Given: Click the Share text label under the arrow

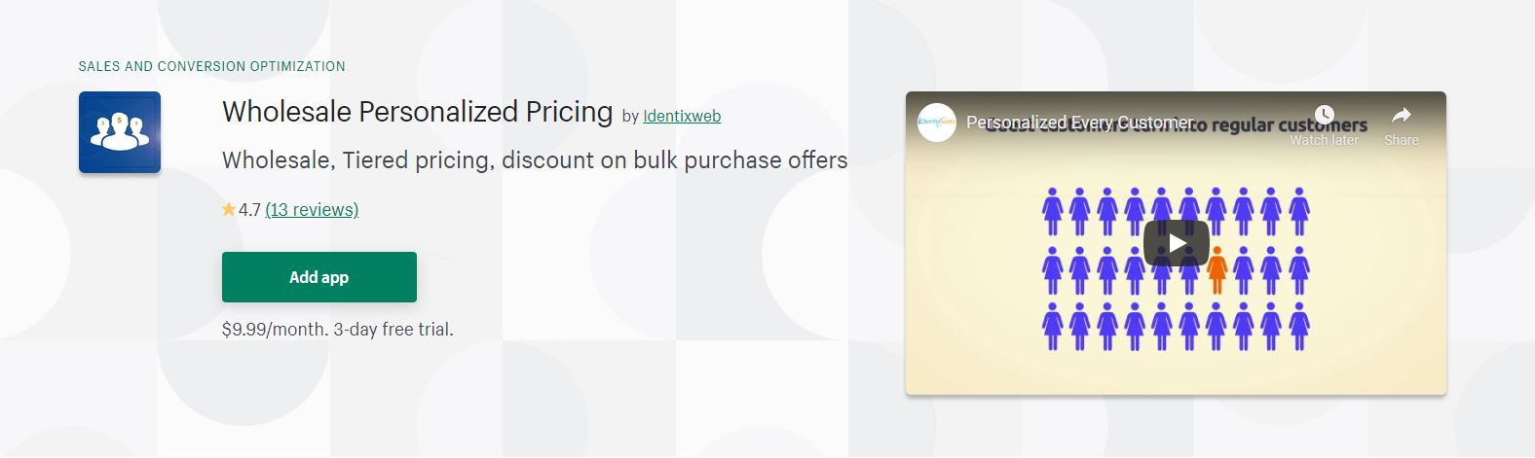Looking at the screenshot, I should pos(1402,140).
